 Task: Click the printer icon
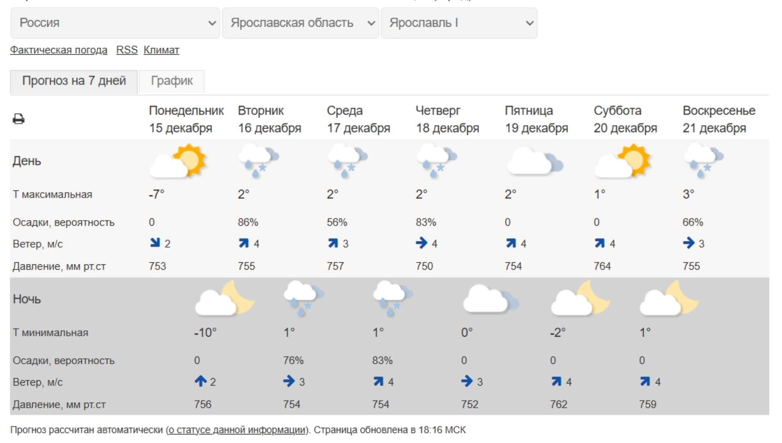click(x=18, y=119)
